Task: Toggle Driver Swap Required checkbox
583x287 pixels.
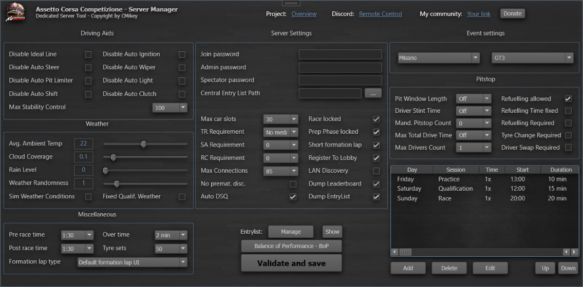Action: tap(568, 148)
